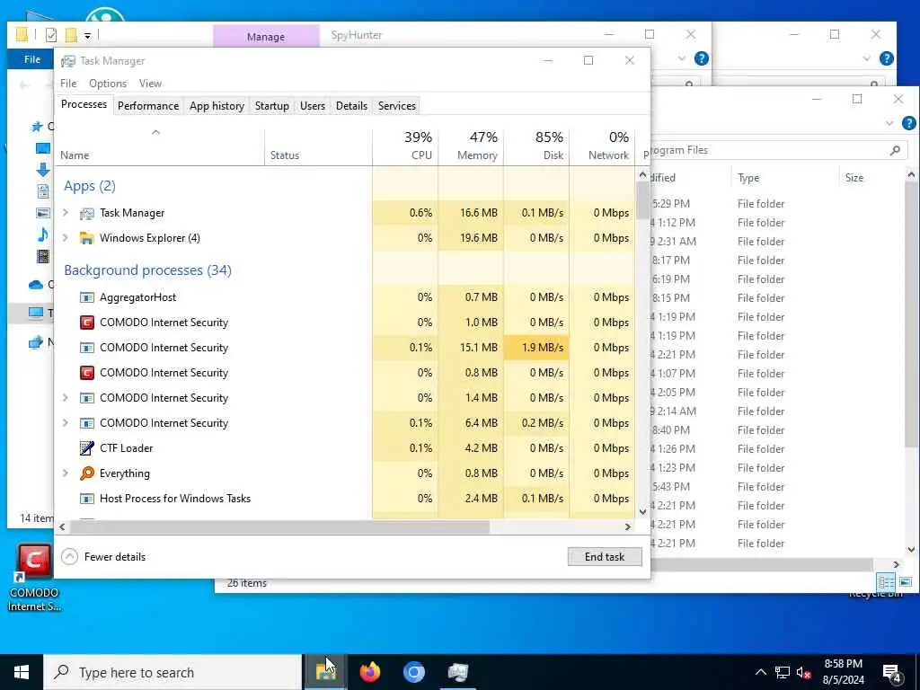Viewport: 920px width, 690px height.
Task: Select the AggregatorHost process icon
Action: pyautogui.click(x=87, y=297)
